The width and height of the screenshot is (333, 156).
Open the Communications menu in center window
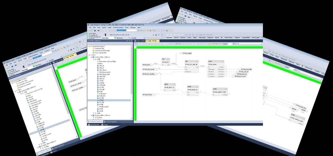click(x=118, y=27)
